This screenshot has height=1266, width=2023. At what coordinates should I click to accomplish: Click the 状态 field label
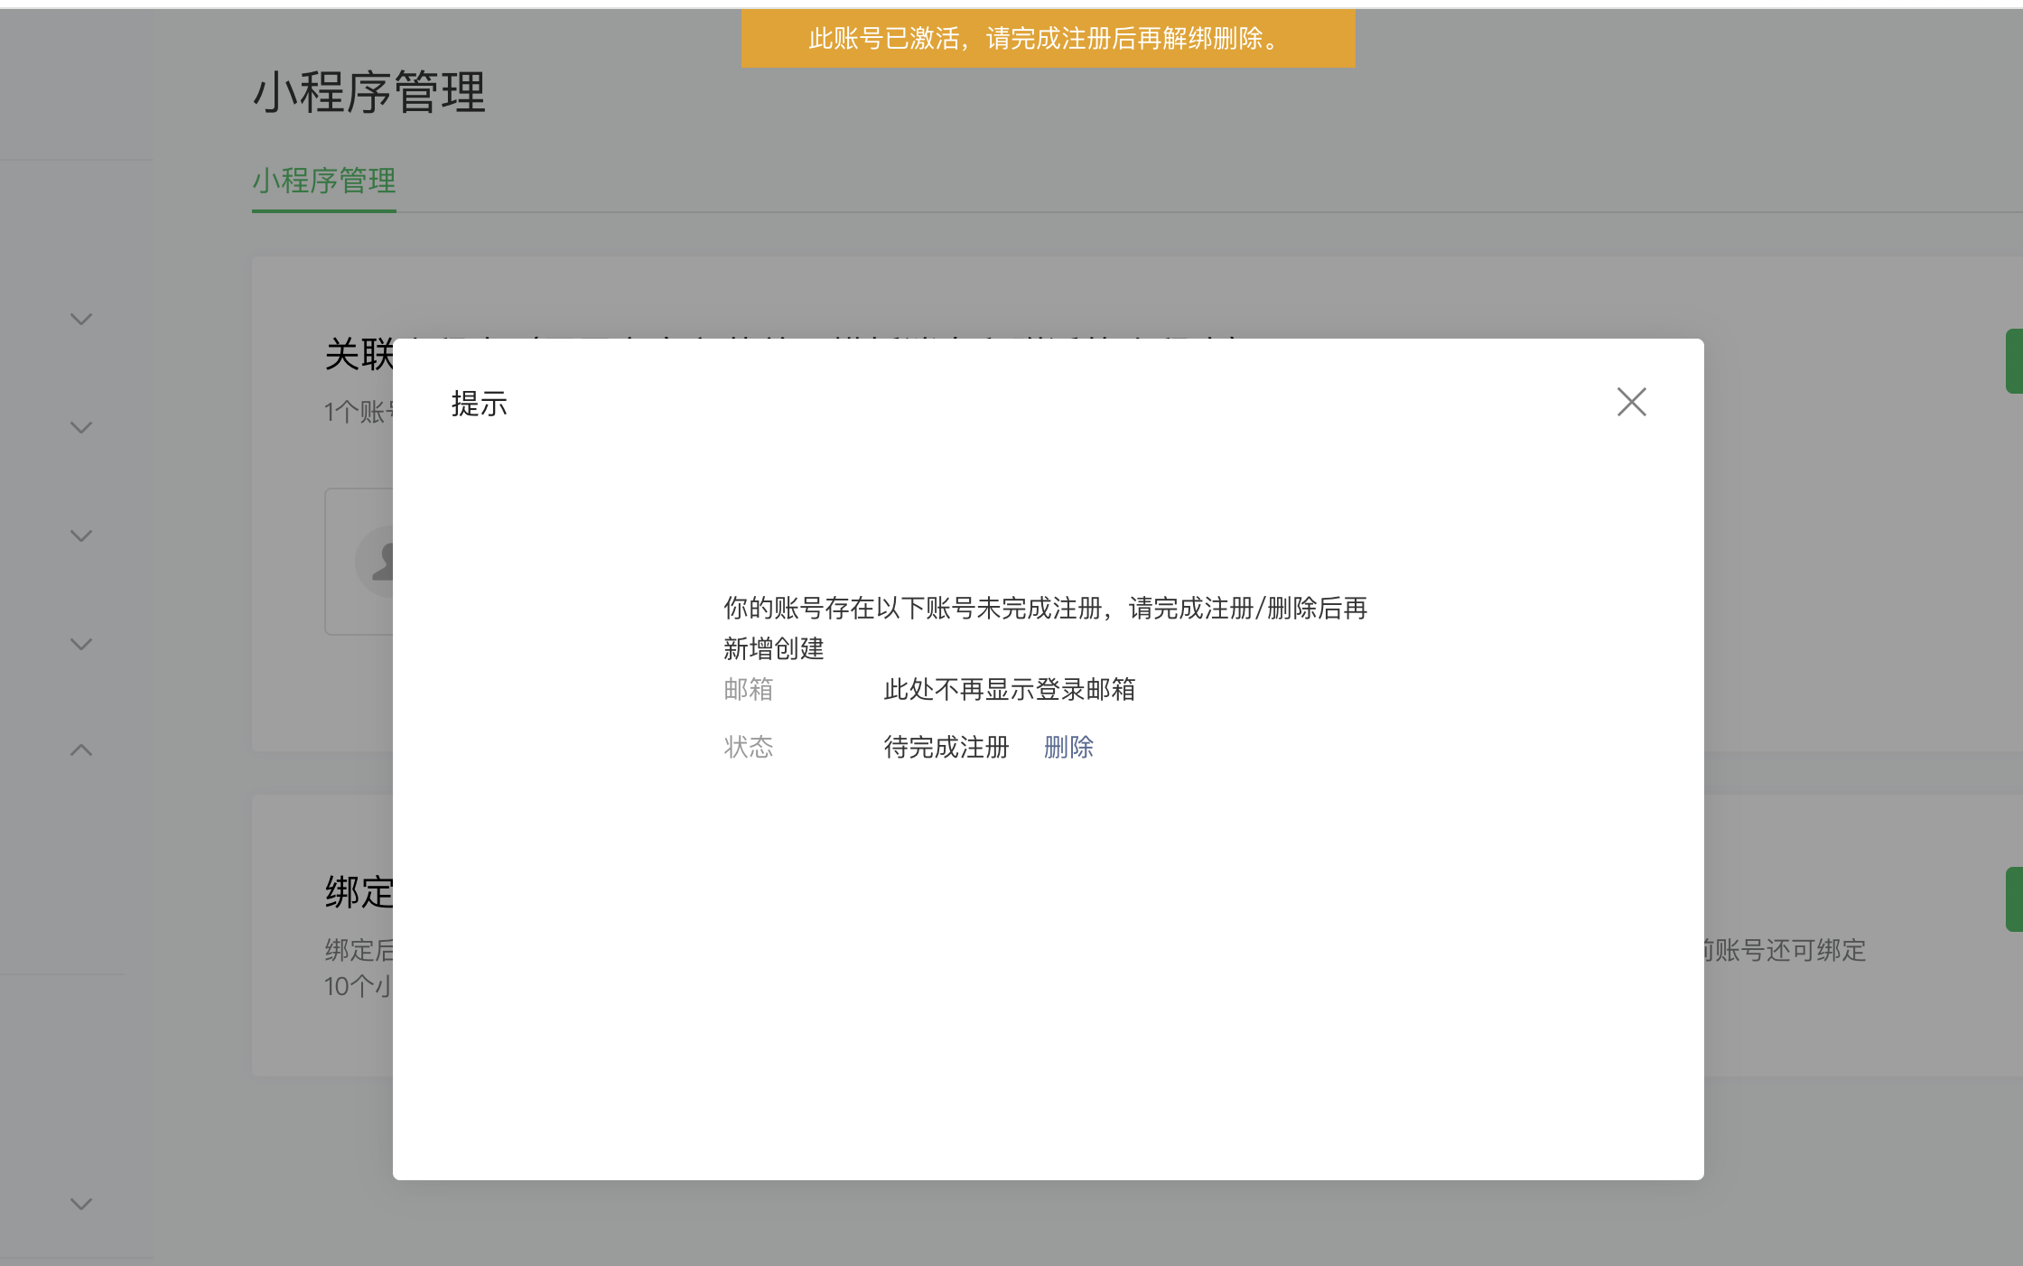[x=748, y=747]
